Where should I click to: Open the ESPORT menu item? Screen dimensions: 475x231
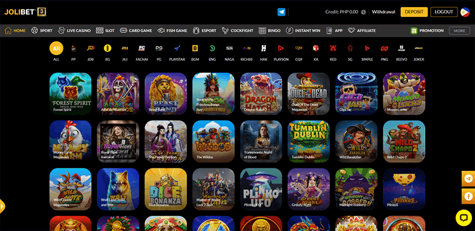tap(205, 30)
